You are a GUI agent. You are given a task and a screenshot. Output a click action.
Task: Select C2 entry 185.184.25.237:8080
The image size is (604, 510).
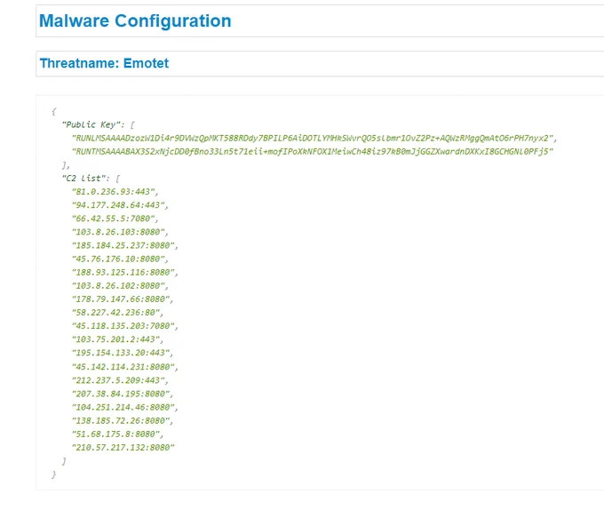coord(123,245)
